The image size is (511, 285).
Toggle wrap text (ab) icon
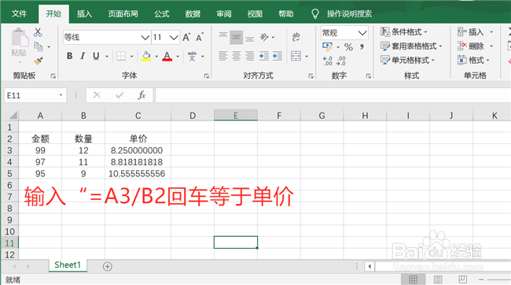click(296, 37)
